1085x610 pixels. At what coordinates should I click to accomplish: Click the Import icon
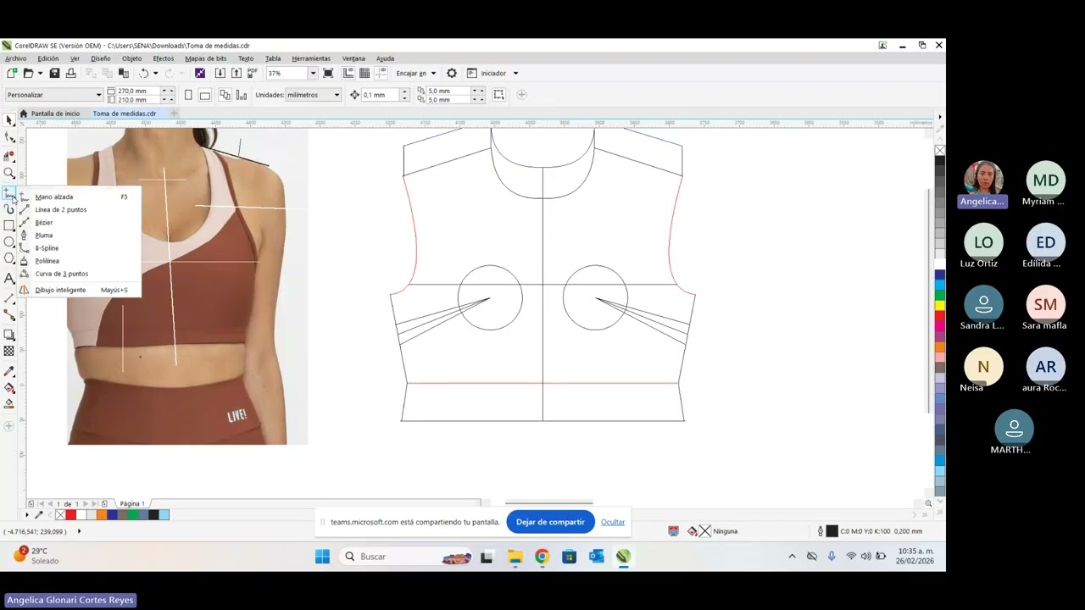pyautogui.click(x=220, y=74)
